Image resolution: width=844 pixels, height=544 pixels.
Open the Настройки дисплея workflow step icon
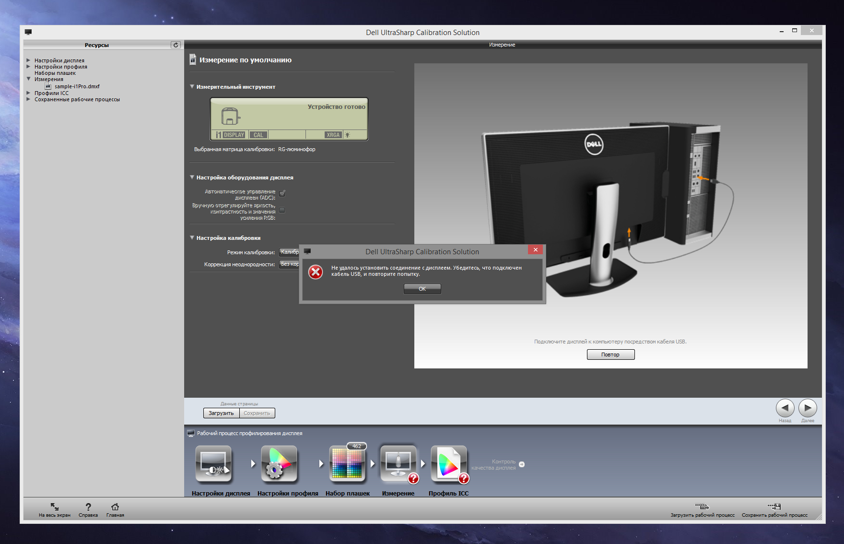[213, 463]
